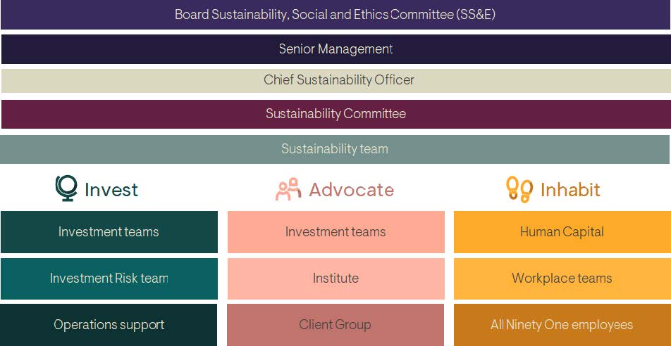Screen dimensions: 671x346
Task: Click the Institute box
Action: point(335,278)
